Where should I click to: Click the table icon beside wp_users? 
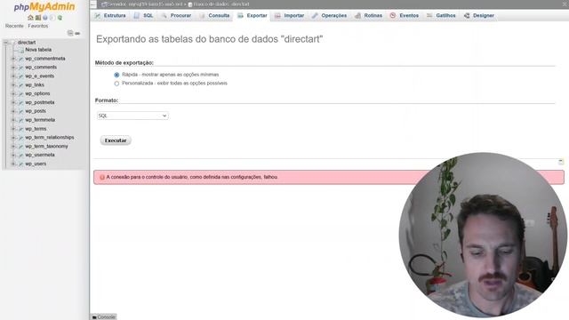coord(20,164)
